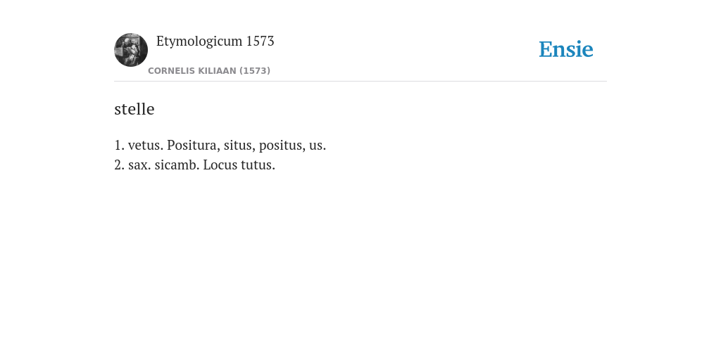Open the "Etymologicum 1573" source title

pyautogui.click(x=215, y=41)
